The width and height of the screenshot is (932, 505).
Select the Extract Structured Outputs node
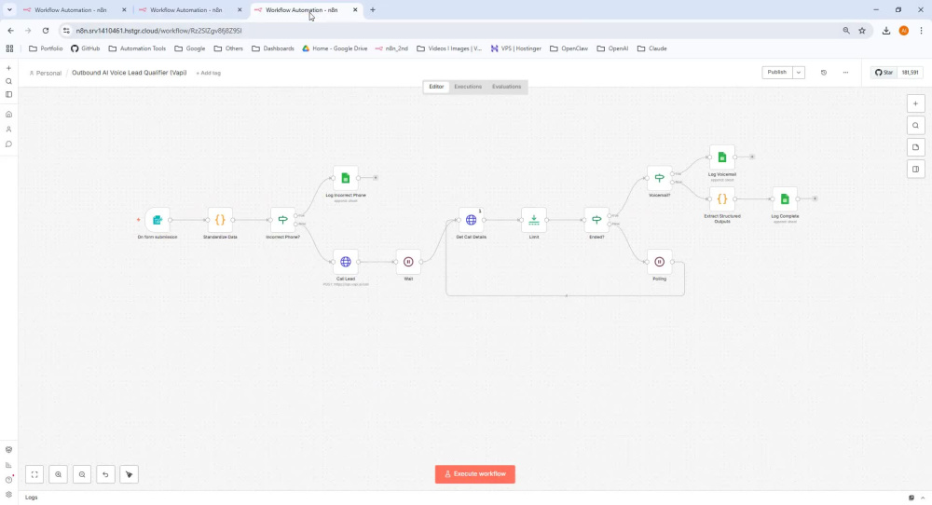(x=722, y=199)
